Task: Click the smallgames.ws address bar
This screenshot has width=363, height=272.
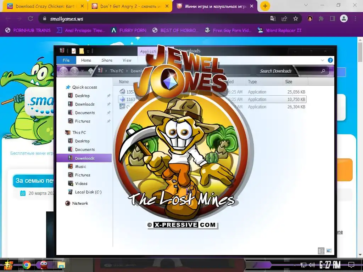Action: click(x=153, y=19)
